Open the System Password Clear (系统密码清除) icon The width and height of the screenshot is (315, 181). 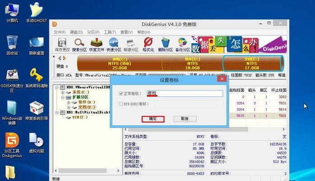pos(36,78)
